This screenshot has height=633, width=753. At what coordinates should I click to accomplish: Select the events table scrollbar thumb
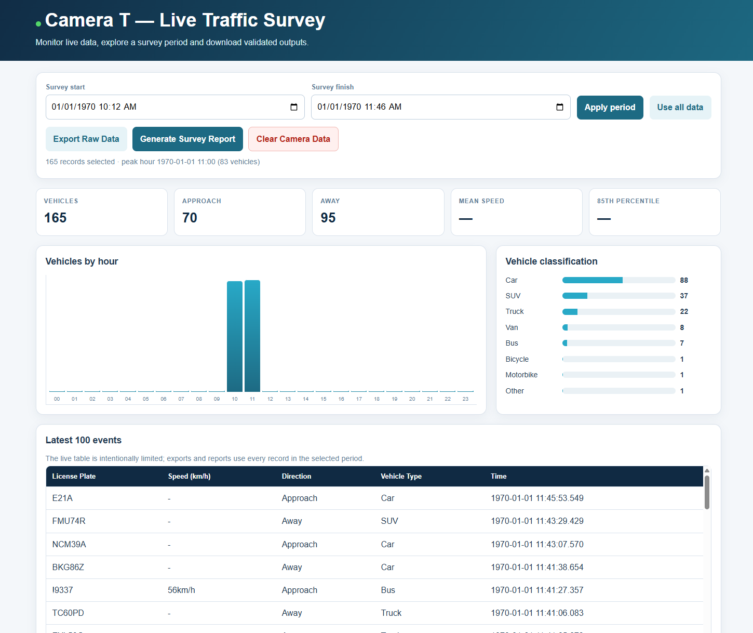[707, 492]
